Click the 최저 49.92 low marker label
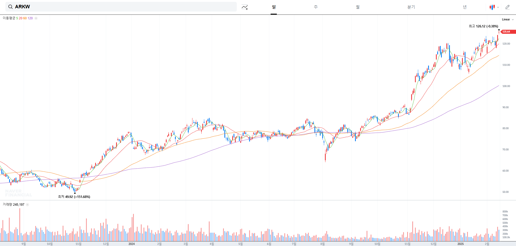Image resolution: width=516 pixels, height=246 pixels. [x=74, y=197]
